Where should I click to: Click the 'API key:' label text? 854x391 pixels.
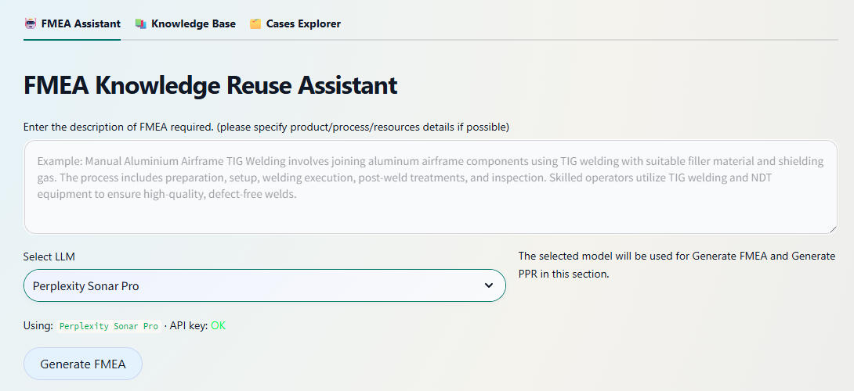(x=188, y=325)
